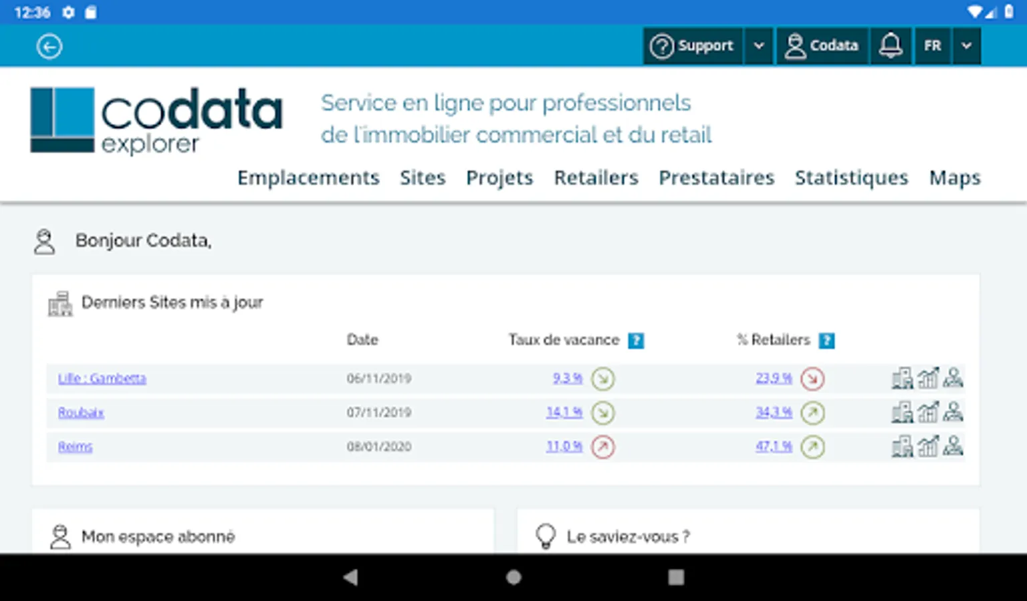Open the Sites menu
The height and width of the screenshot is (601, 1027).
coord(423,178)
